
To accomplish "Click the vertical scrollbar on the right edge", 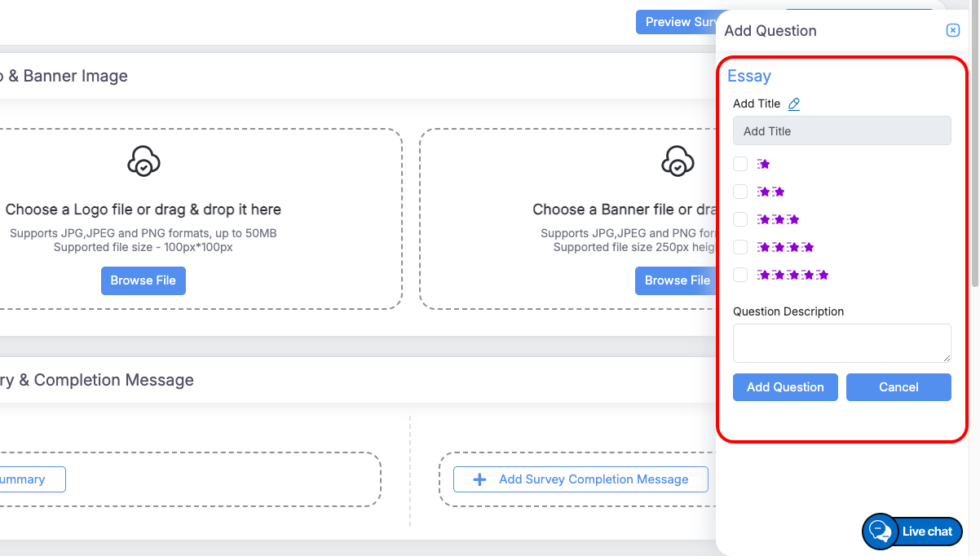I will click(x=975, y=163).
